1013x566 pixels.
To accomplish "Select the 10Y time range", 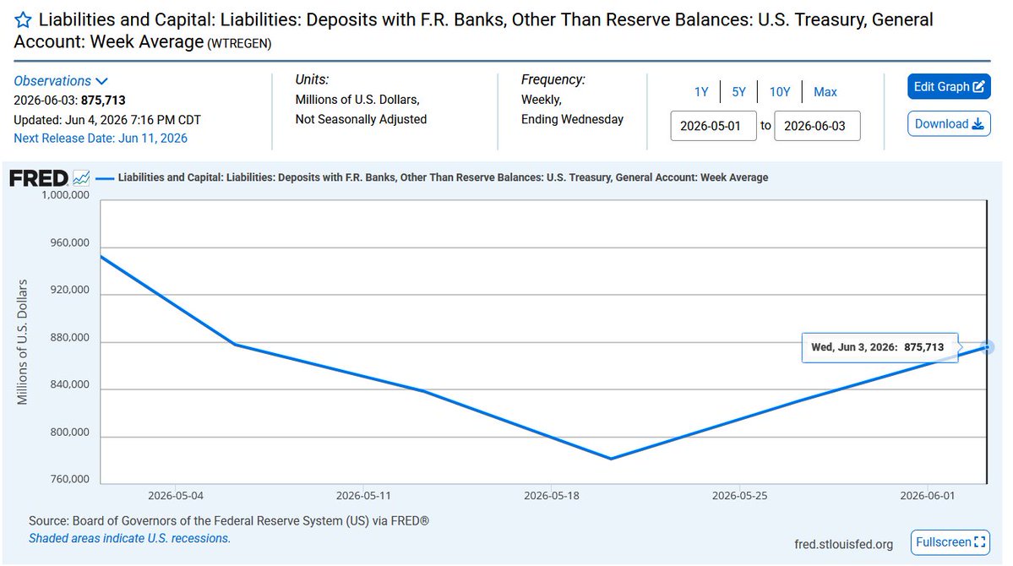I will tap(780, 92).
